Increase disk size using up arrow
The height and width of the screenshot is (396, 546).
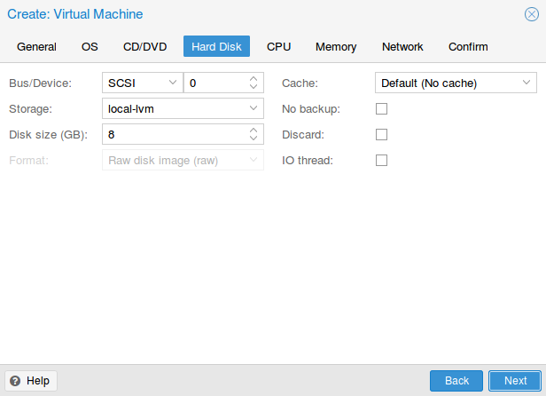click(x=253, y=131)
